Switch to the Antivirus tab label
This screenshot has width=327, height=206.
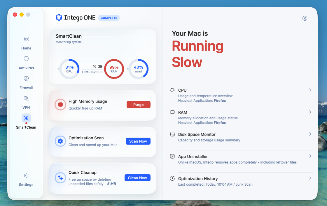(26, 68)
